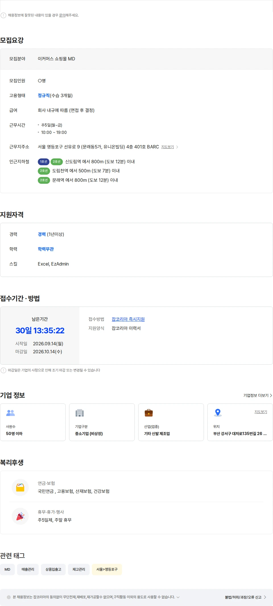Viewport: 273px width, 606px height.
Task: Click the info icon beside 마감일 notice
Action: click(x=3, y=370)
